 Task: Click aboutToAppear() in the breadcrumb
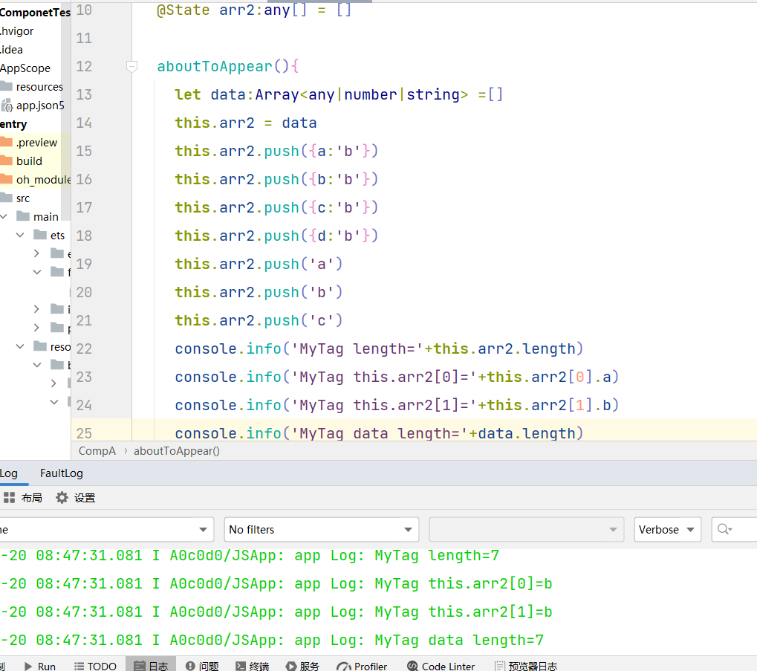pos(177,451)
